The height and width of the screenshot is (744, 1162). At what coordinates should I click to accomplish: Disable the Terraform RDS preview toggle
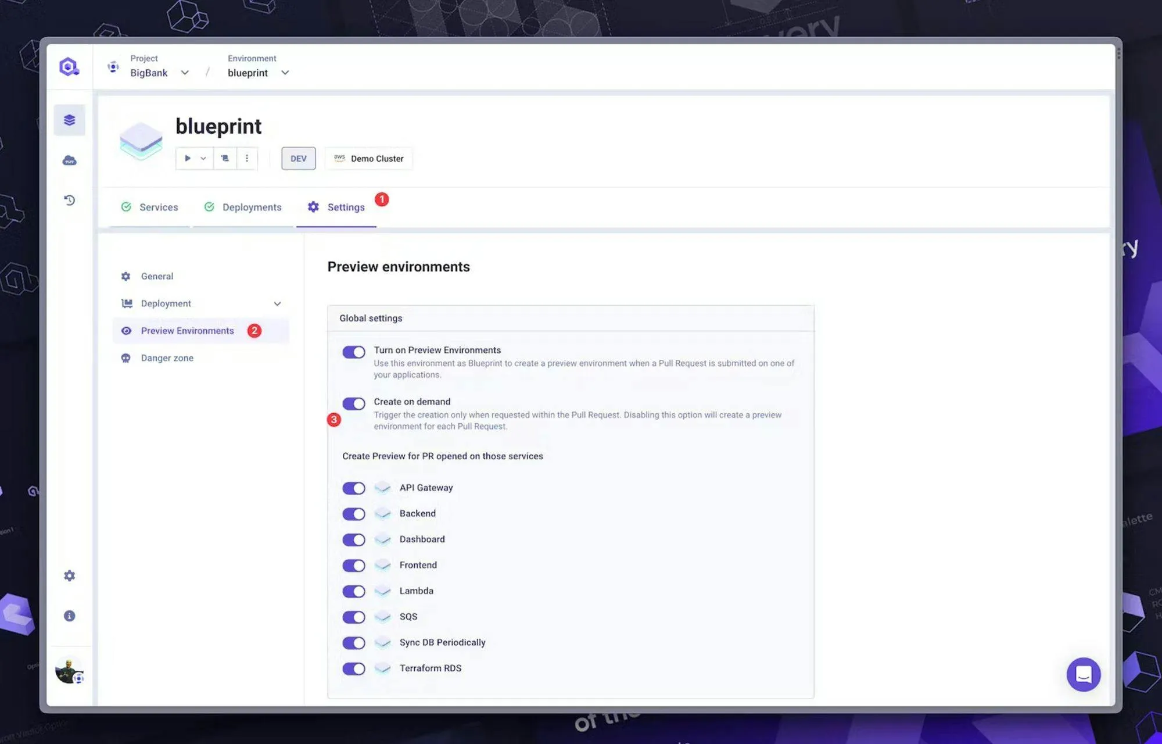(353, 668)
